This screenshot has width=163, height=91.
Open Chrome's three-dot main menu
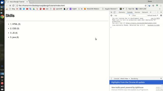point(161,6)
